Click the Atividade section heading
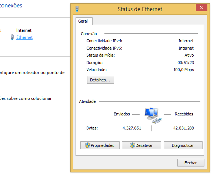The height and width of the screenshot is (185, 217). [87, 101]
